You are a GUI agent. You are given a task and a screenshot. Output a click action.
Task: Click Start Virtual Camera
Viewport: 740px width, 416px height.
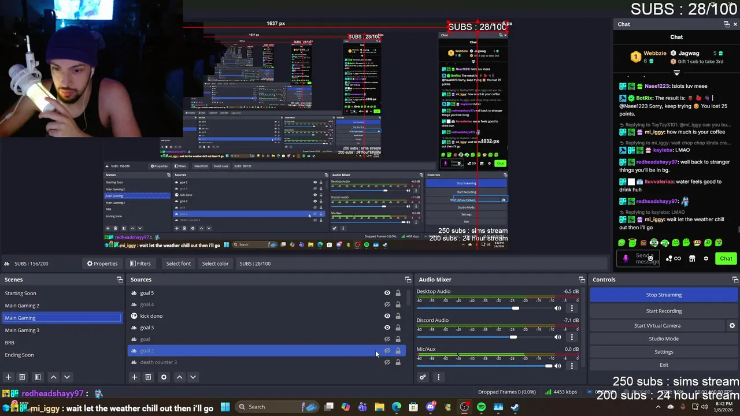657,325
